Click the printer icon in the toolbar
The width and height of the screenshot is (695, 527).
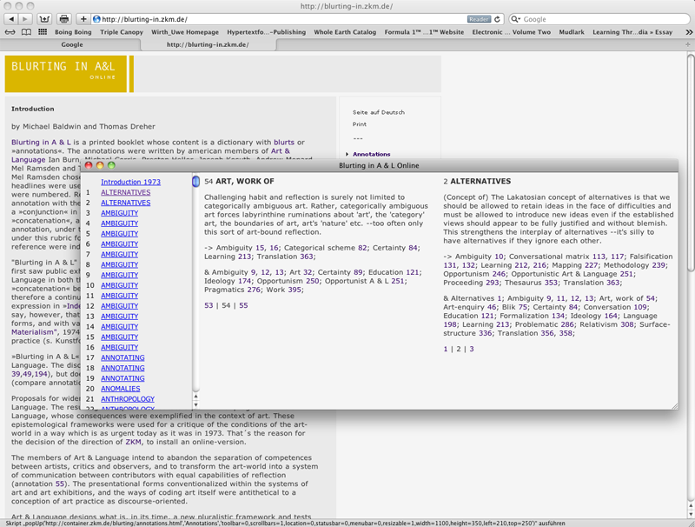coord(63,18)
